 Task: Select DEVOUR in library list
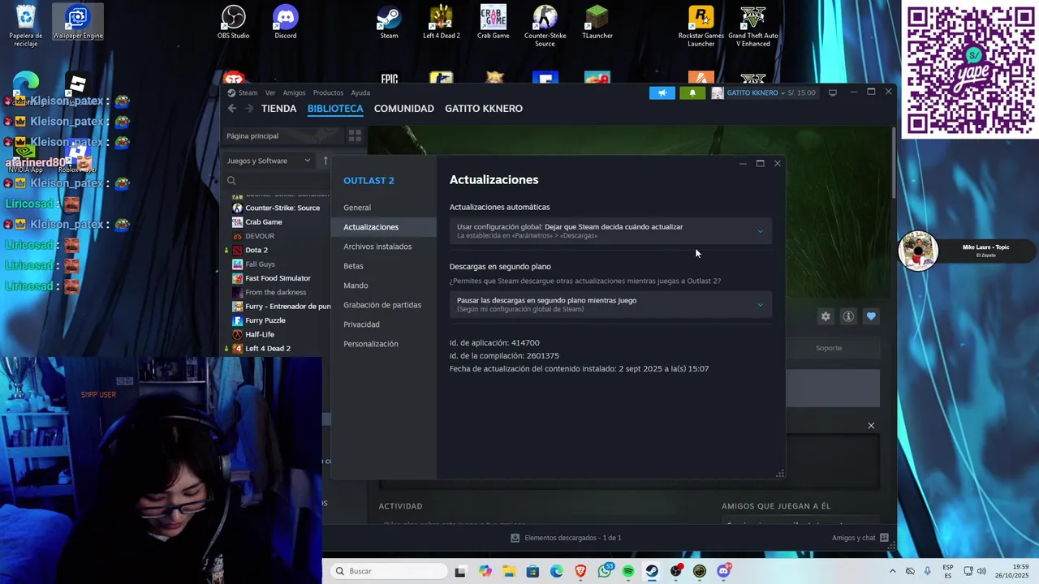pos(260,236)
